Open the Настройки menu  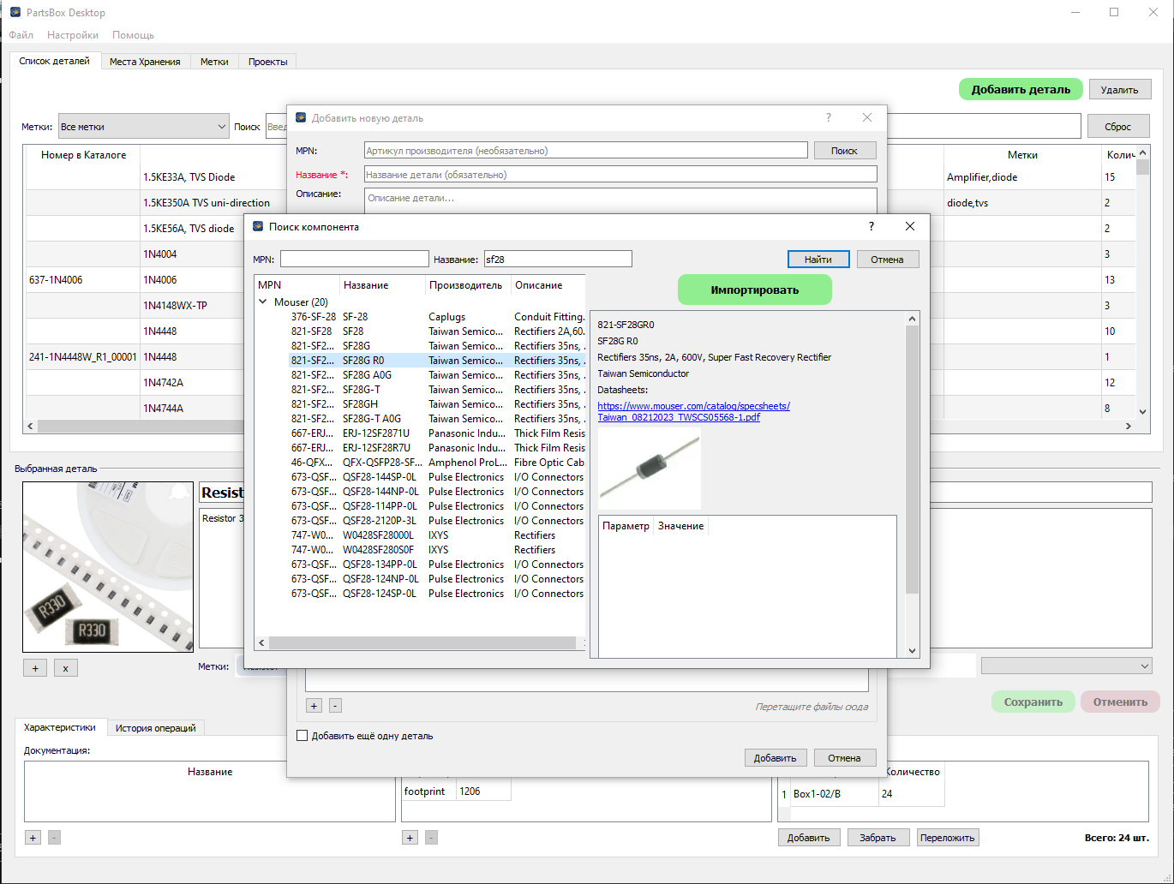tap(73, 35)
